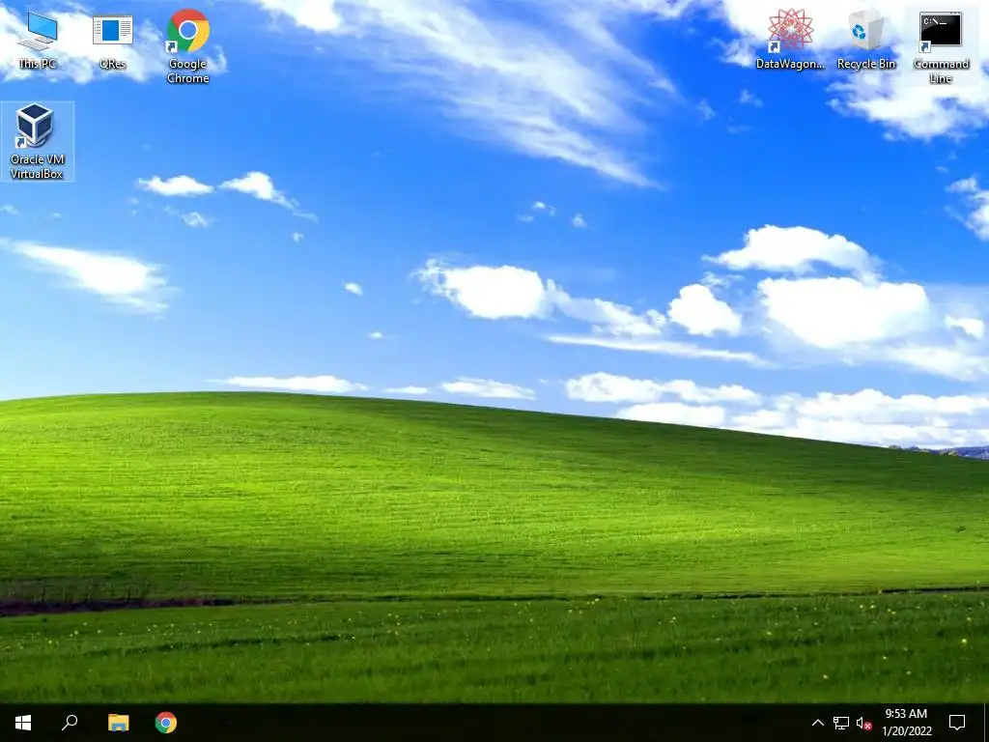Open the notification Action Center
The height and width of the screenshot is (742, 989).
coord(957,723)
